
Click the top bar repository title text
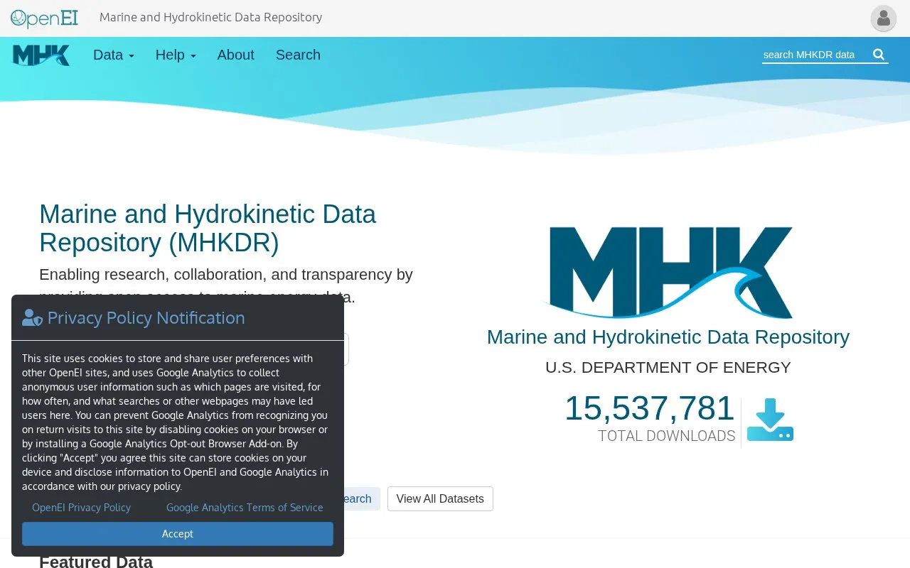210,17
